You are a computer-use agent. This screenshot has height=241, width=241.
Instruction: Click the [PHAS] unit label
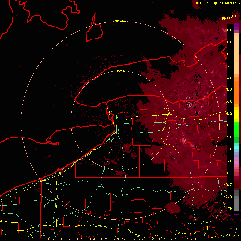pyautogui.click(x=226, y=18)
